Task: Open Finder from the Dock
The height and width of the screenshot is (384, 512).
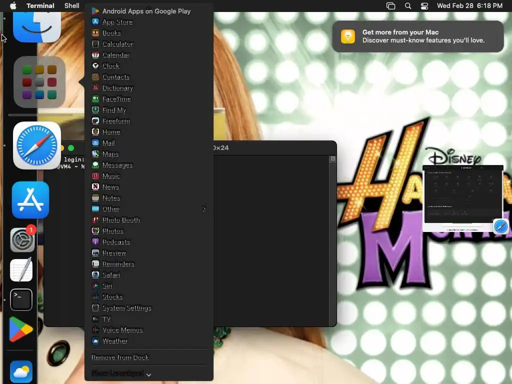Action: click(x=37, y=27)
